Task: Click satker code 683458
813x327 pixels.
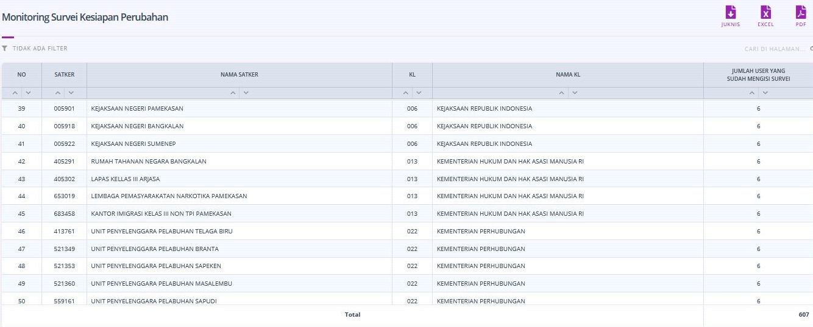Action: 64,213
